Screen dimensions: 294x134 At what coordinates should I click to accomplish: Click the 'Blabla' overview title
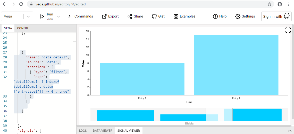tap(189, 123)
